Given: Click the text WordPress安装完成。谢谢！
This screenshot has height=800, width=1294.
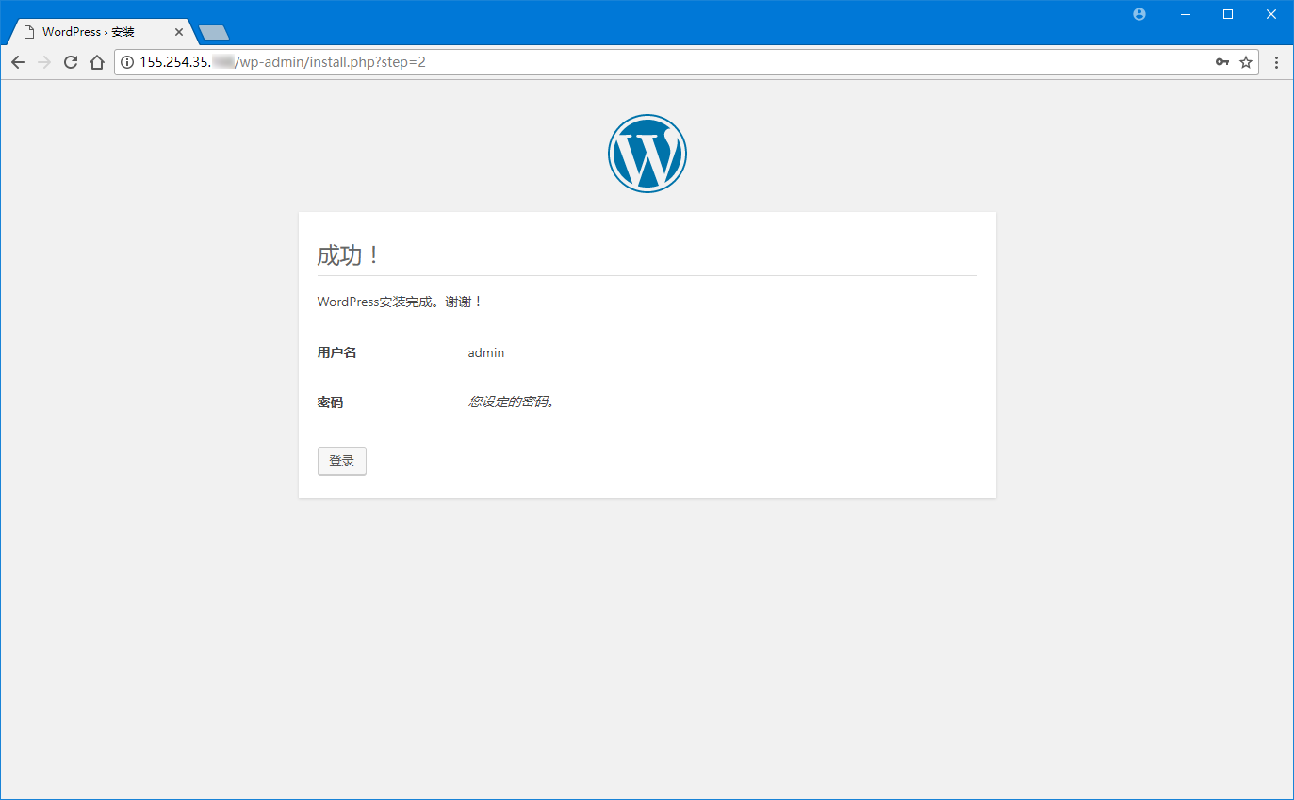Looking at the screenshot, I should [400, 302].
